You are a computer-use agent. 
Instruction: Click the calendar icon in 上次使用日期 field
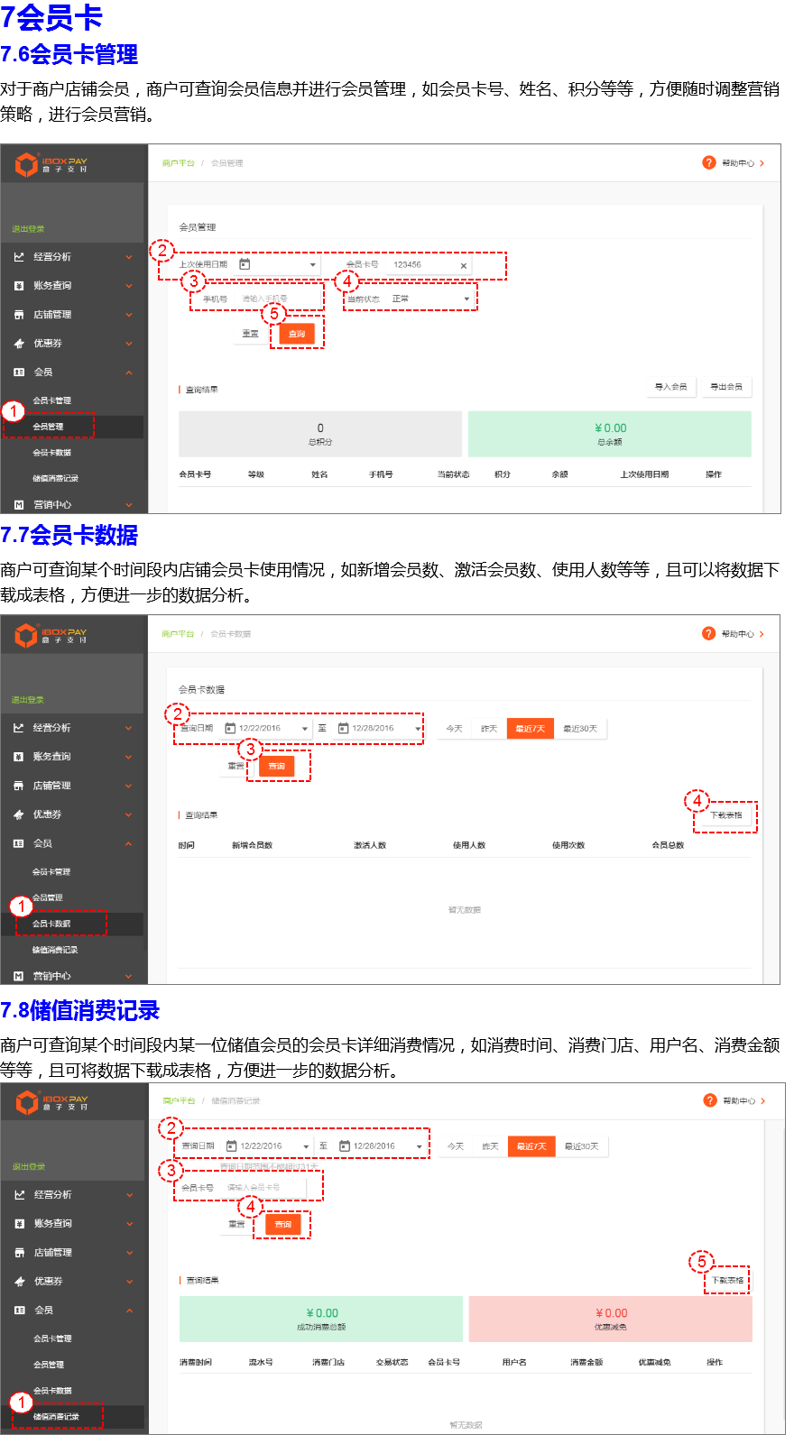245,264
